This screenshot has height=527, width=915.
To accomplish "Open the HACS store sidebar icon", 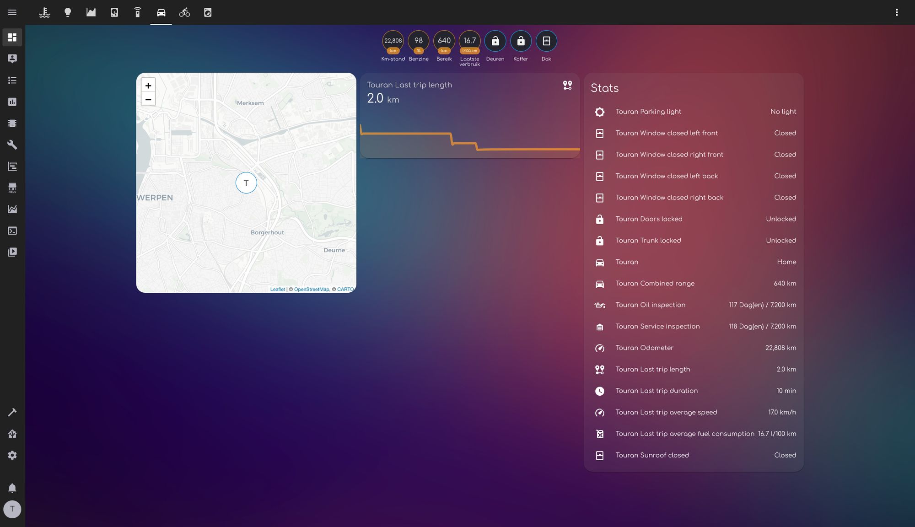I will point(12,188).
